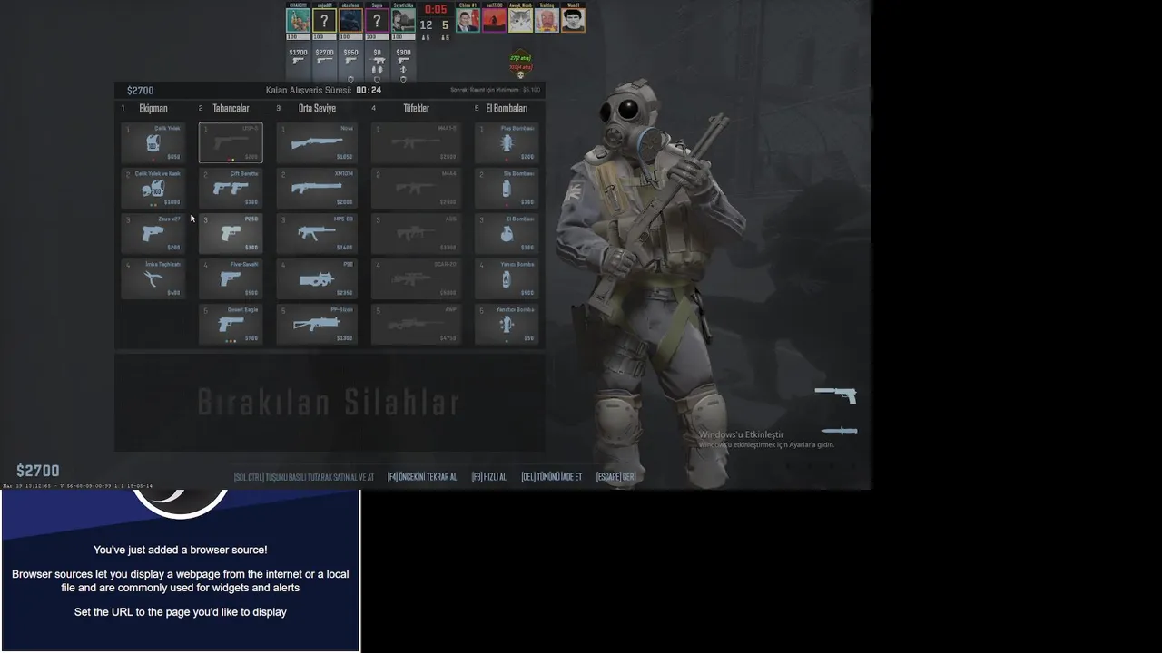Select the AWP sniper slot
Image resolution: width=1162 pixels, height=653 pixels.
pyautogui.click(x=416, y=325)
